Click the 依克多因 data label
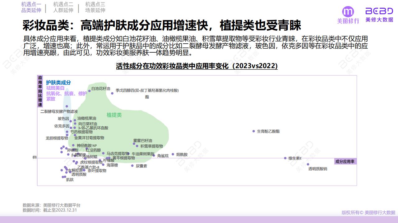 [62, 126]
